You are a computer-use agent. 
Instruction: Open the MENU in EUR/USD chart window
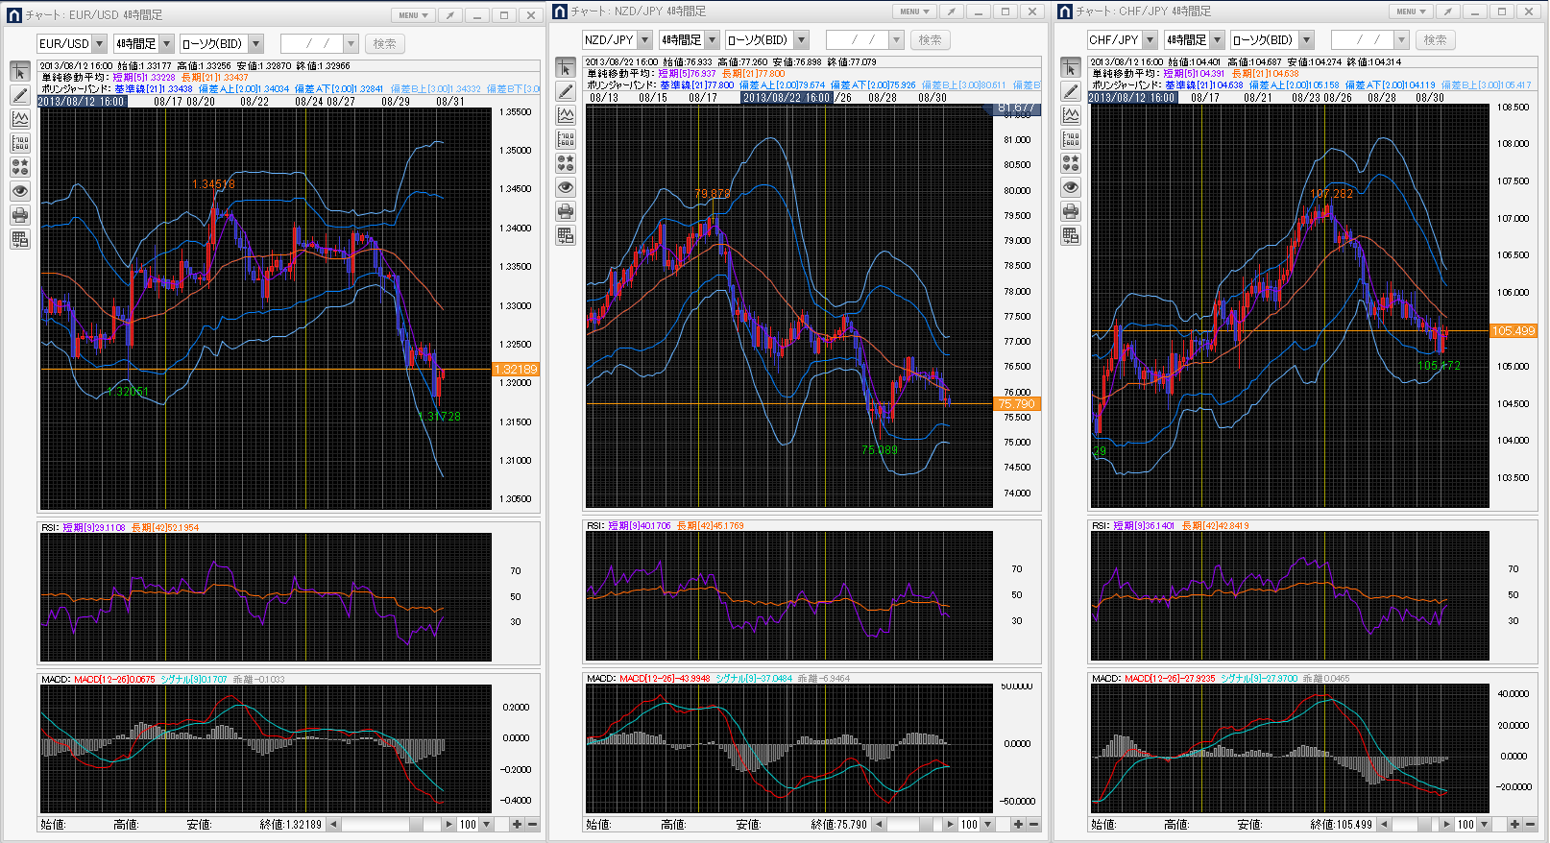tap(413, 15)
